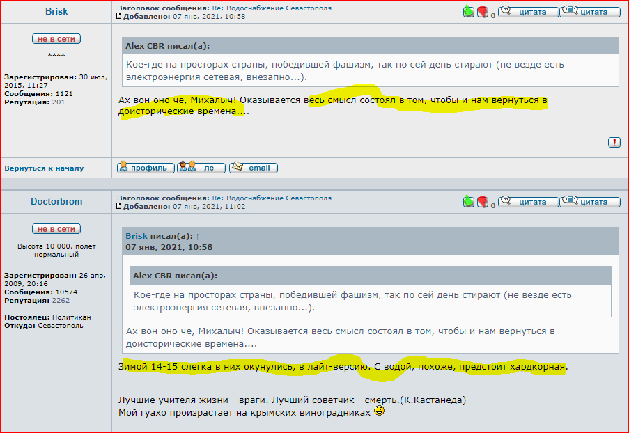Click Brisk's rank stars ****
The image size is (629, 433).
56,55
